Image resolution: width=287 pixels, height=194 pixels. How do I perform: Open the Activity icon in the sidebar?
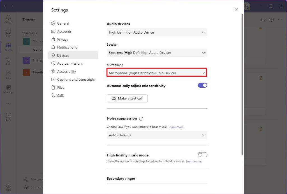[x=8, y=19]
